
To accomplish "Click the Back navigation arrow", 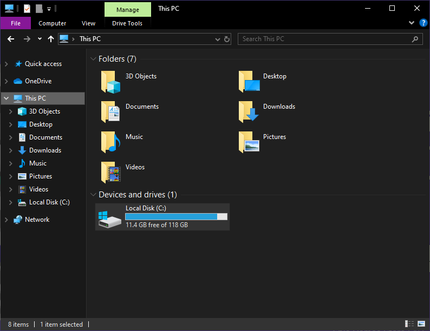I will tap(11, 39).
